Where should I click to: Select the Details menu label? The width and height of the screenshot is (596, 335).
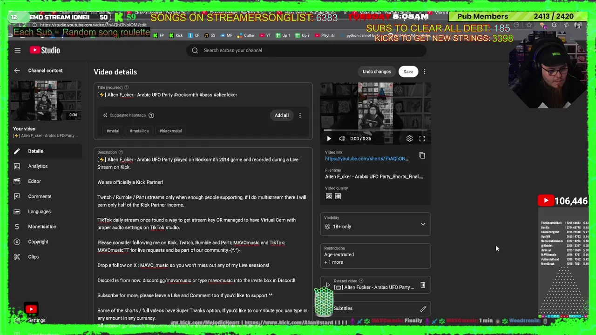pos(35,151)
